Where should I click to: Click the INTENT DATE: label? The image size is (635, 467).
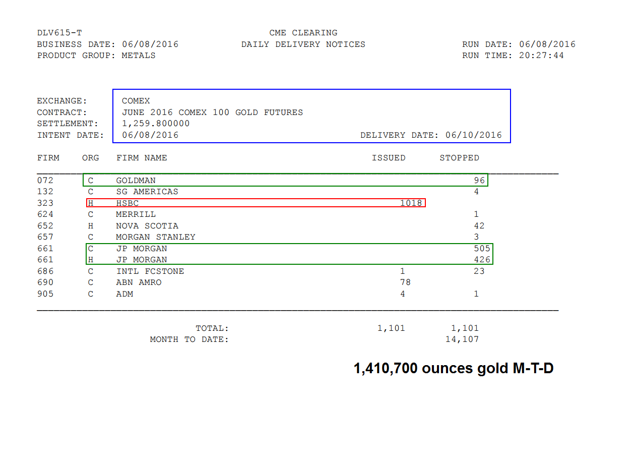coord(71,135)
